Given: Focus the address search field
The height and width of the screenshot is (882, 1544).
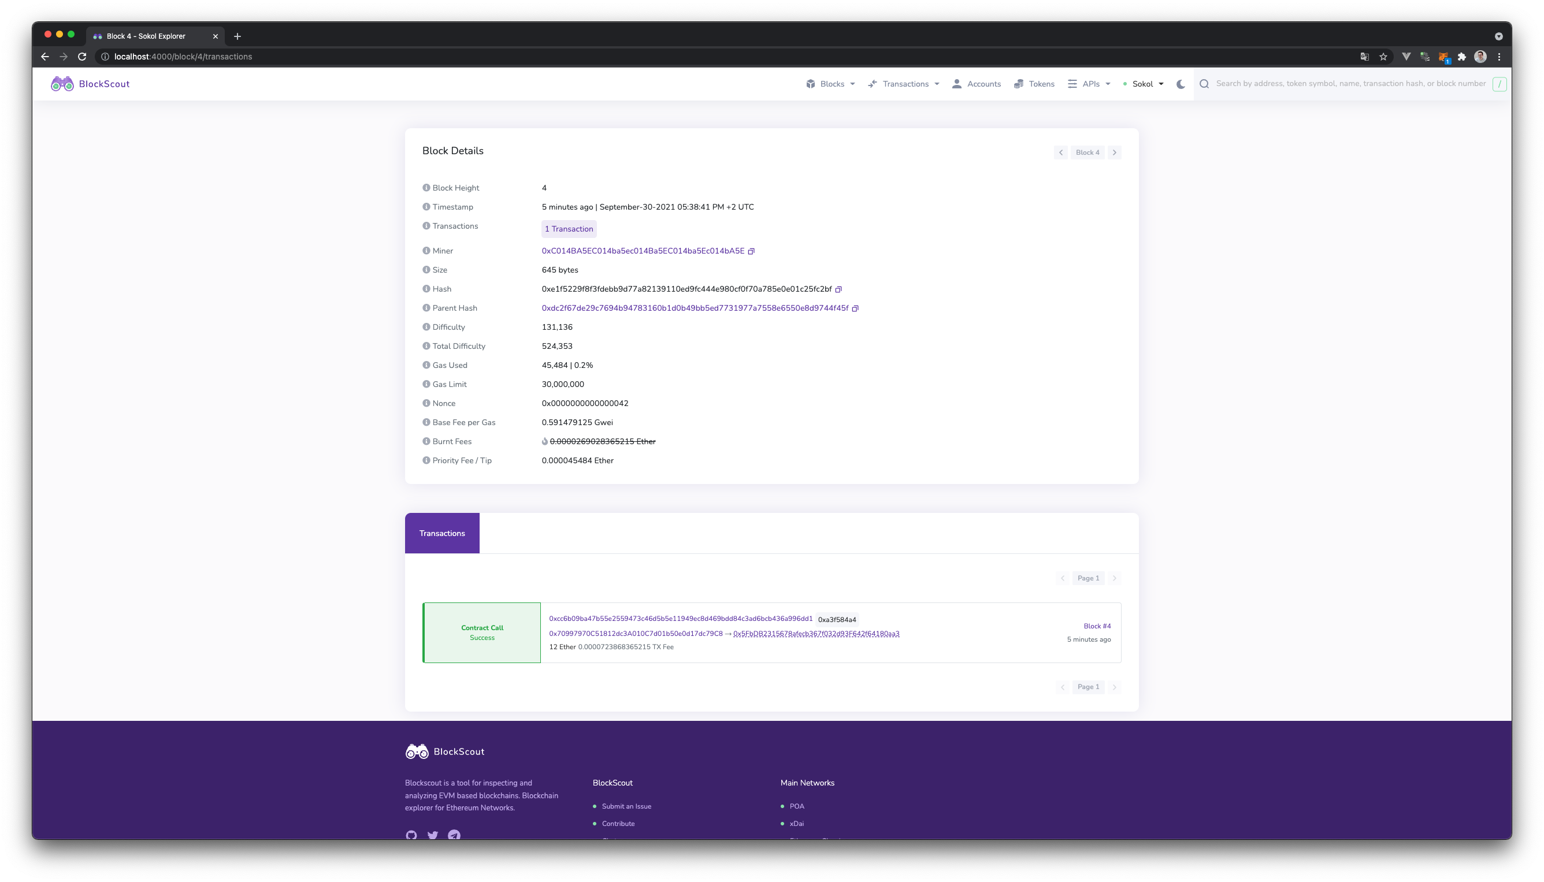Looking at the screenshot, I should (x=1350, y=84).
